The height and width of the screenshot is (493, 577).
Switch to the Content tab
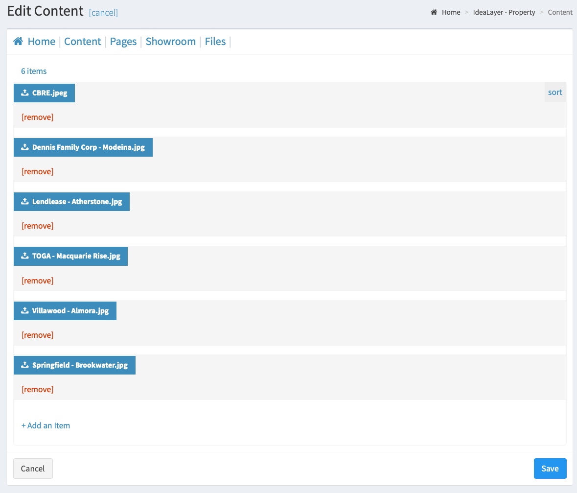click(x=82, y=41)
